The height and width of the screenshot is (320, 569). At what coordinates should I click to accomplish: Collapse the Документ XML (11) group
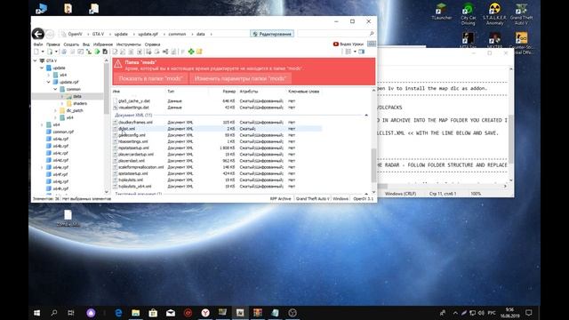(x=366, y=115)
